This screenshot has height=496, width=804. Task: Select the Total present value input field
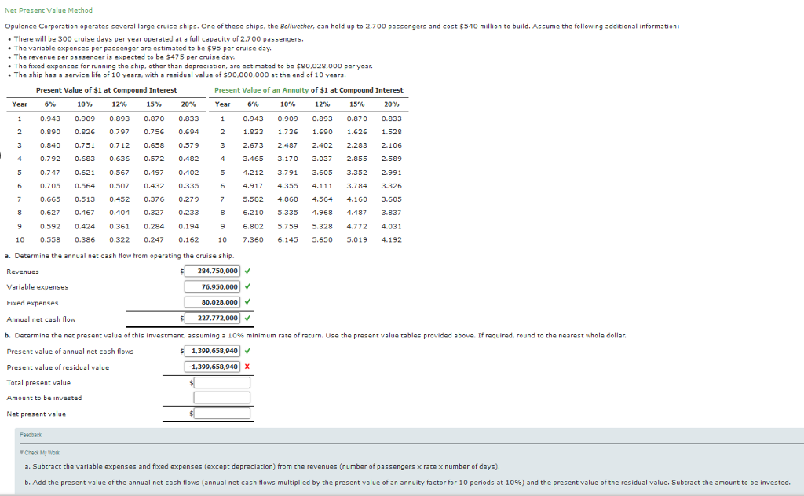coord(222,383)
